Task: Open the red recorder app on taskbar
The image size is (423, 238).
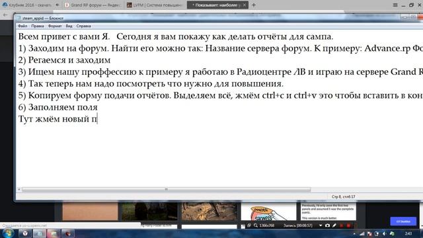Action: (68, 233)
